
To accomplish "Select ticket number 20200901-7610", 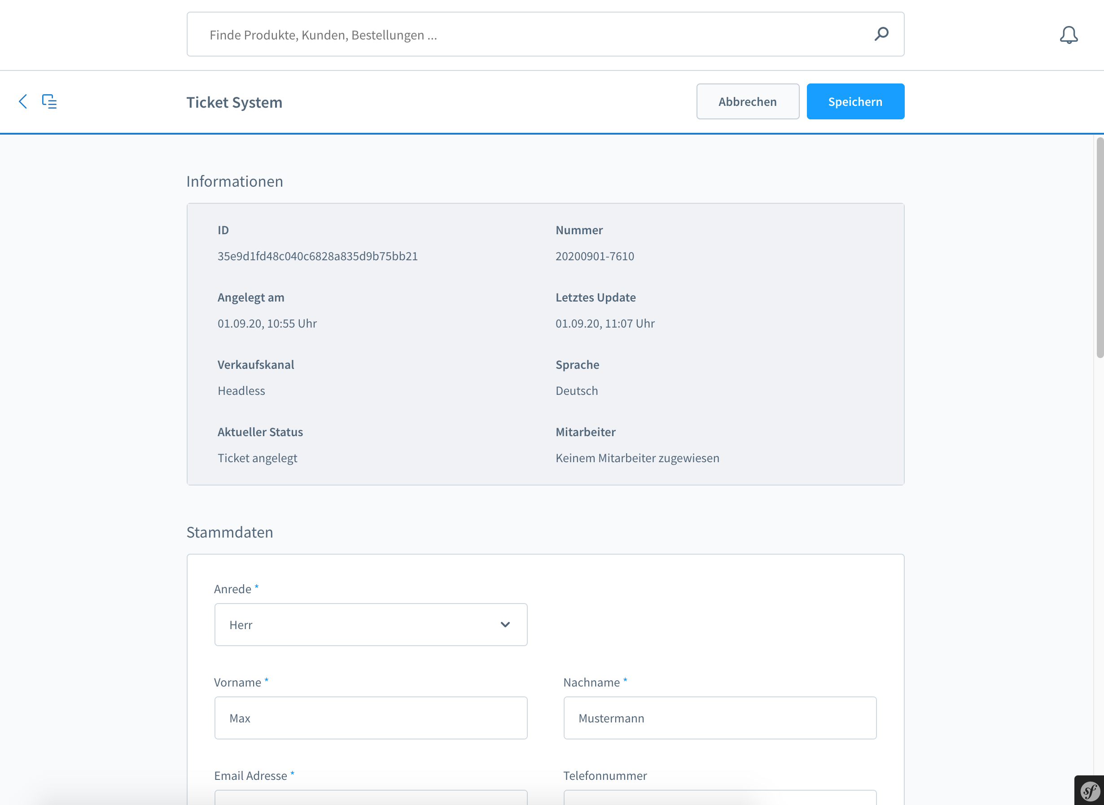I will pos(595,256).
